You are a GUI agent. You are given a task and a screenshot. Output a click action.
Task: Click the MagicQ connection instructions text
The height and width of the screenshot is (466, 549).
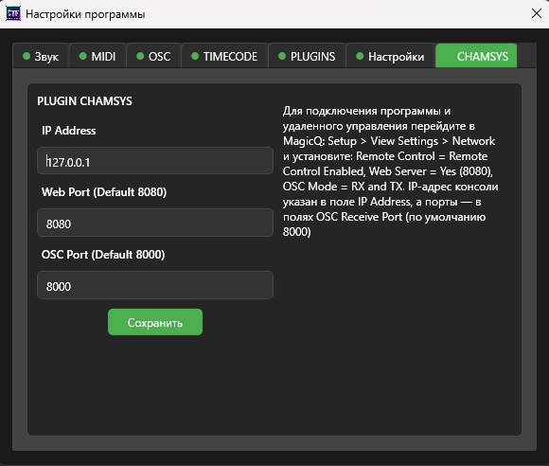tap(390, 171)
